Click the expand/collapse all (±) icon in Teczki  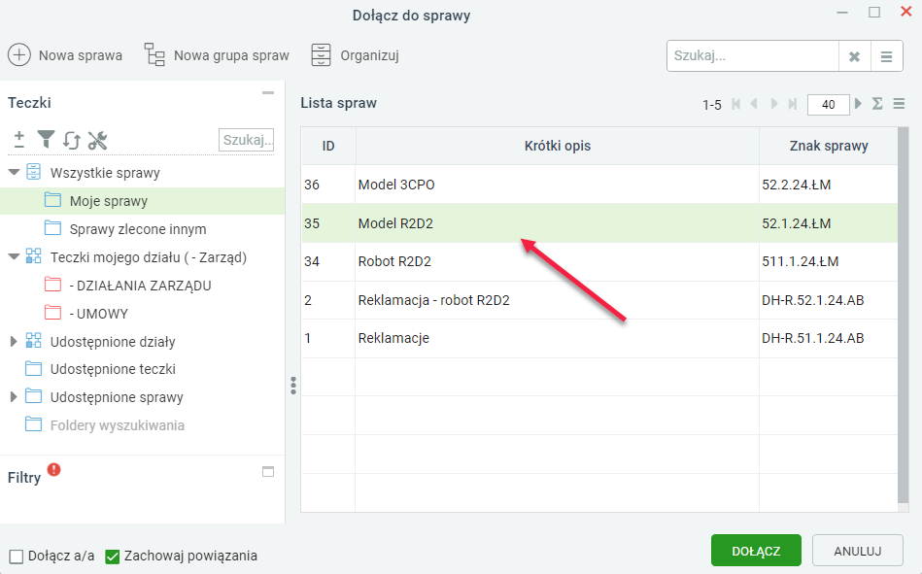click(19, 140)
